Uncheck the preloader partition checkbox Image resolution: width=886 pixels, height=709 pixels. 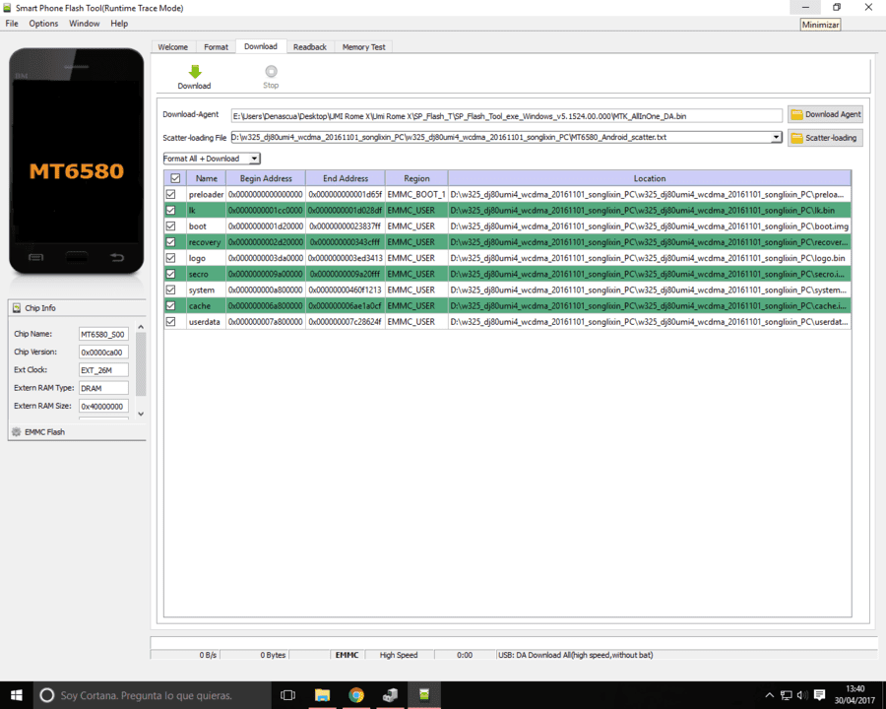pyautogui.click(x=170, y=194)
